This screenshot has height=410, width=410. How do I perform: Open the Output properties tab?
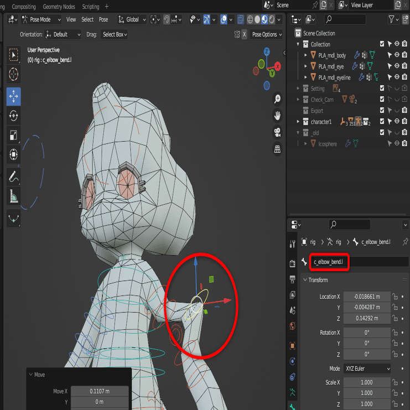pyautogui.click(x=293, y=279)
